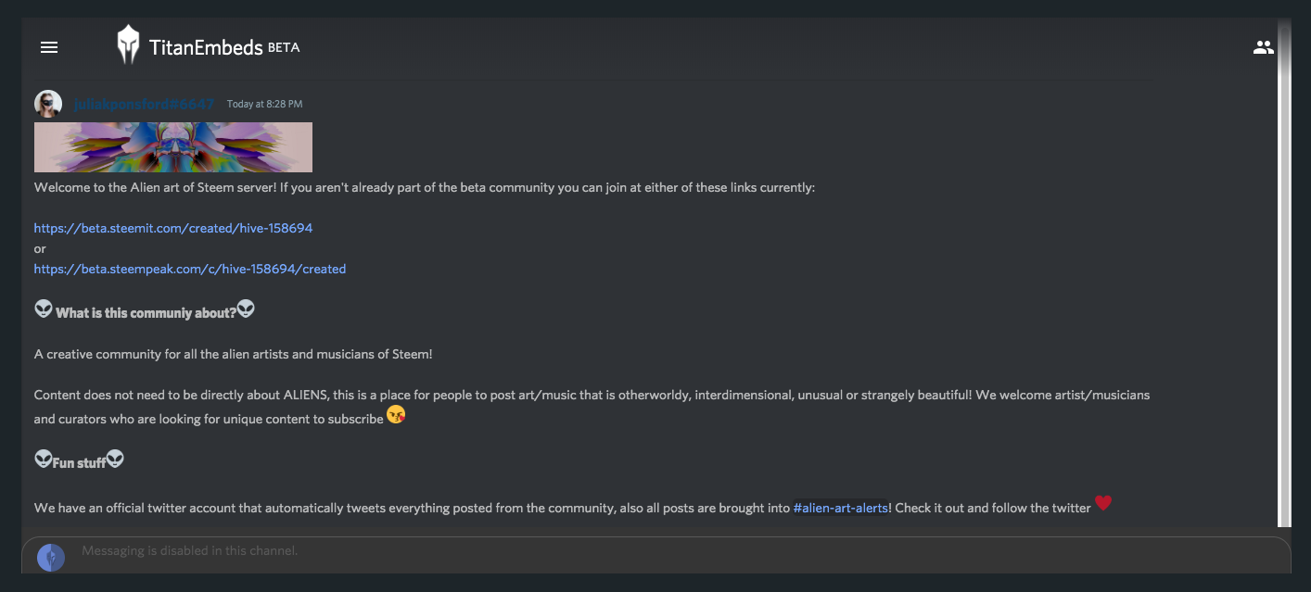Click the alien emoji before 'What is this'

44,309
